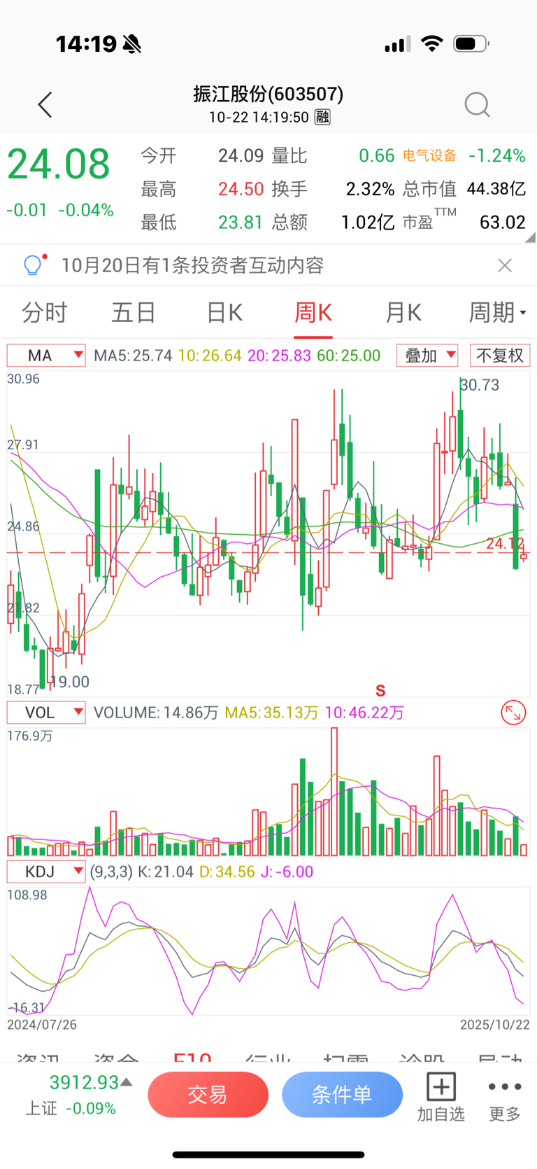
Task: Dismiss the investor interaction notice
Action: [505, 265]
